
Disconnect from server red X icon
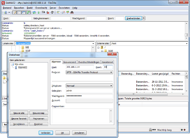48,12
